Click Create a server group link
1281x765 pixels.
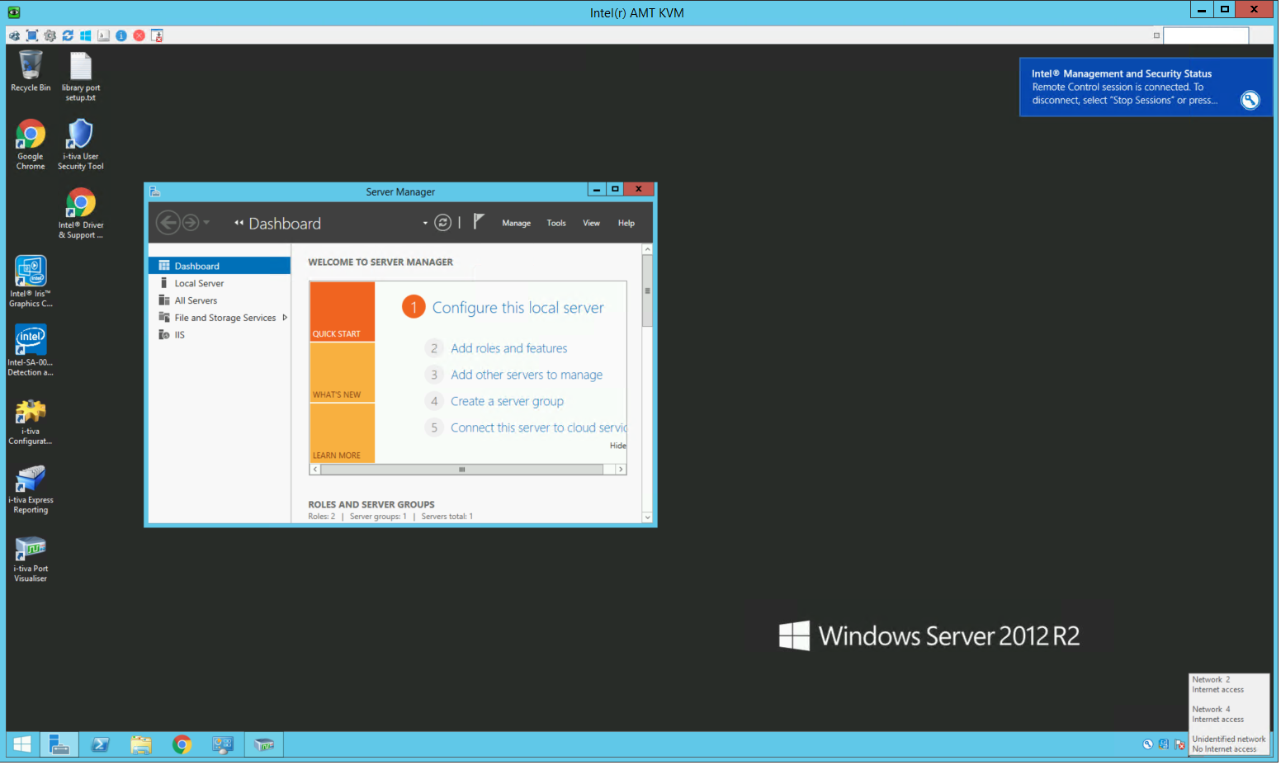(x=507, y=402)
